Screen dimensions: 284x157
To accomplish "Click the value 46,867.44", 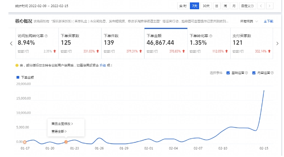I will point(160,43).
